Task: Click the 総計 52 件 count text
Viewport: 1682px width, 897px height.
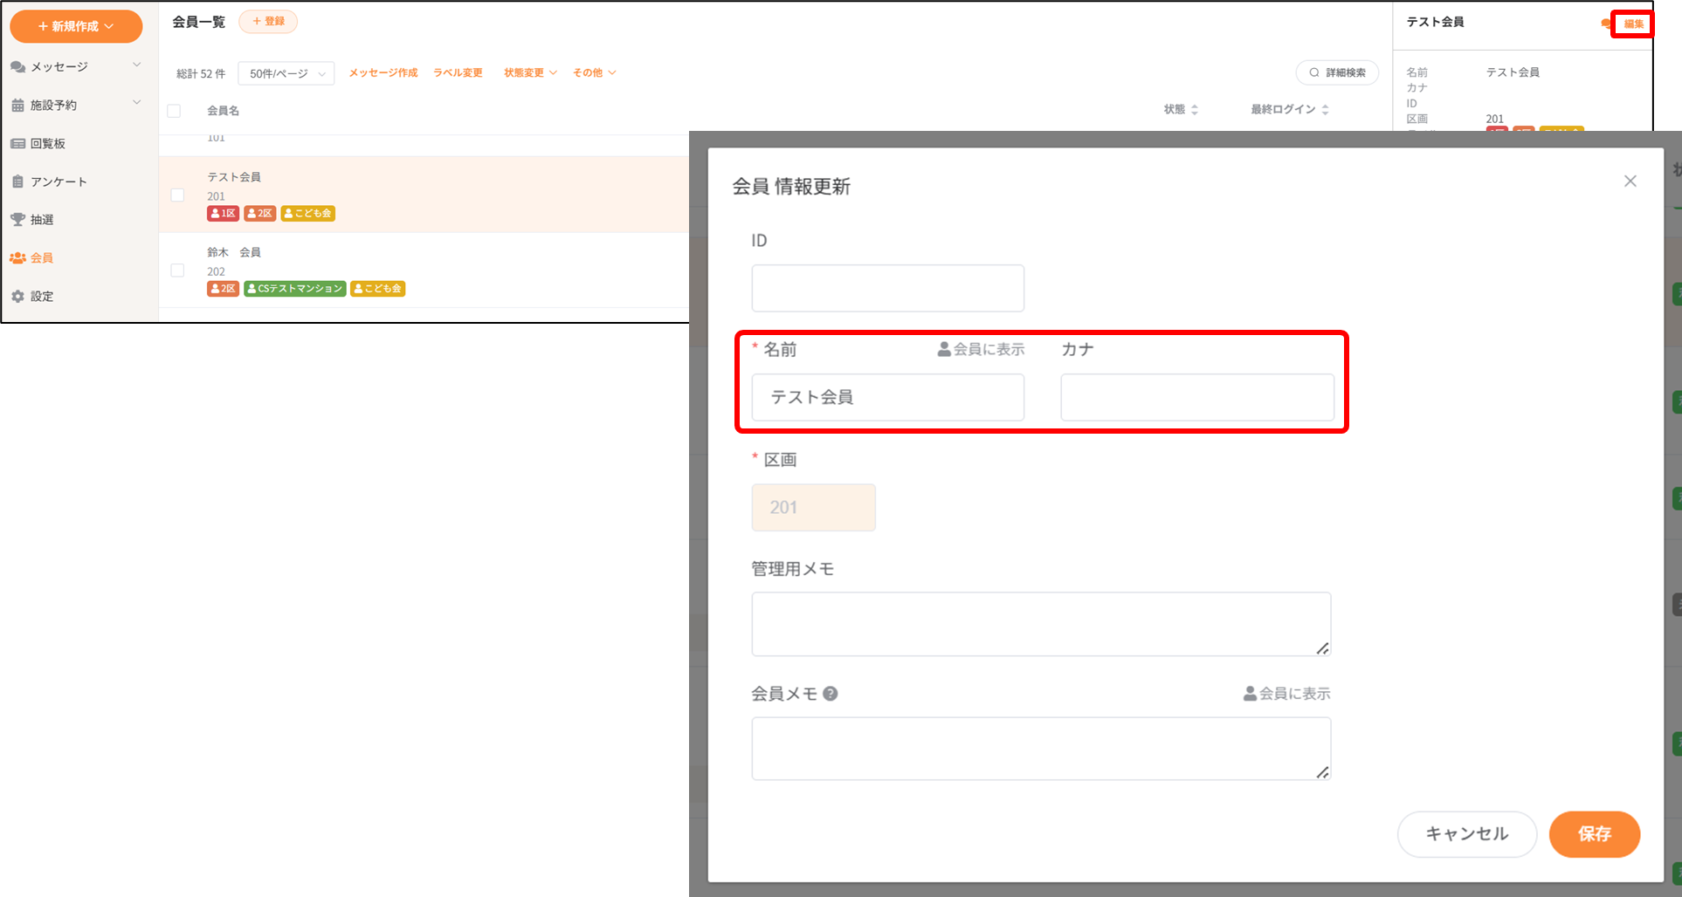Action: coord(201,73)
